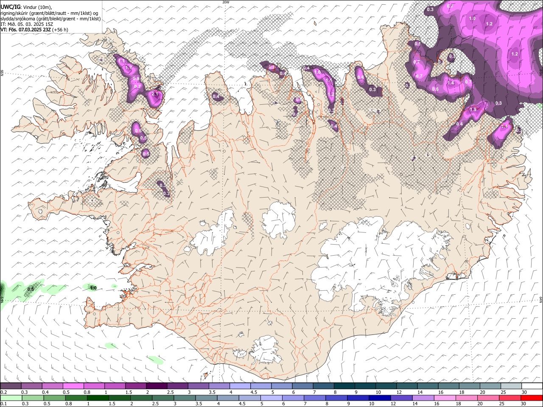
Task: Click the '(+56 h)' forecast offset text
Action: pos(61,30)
